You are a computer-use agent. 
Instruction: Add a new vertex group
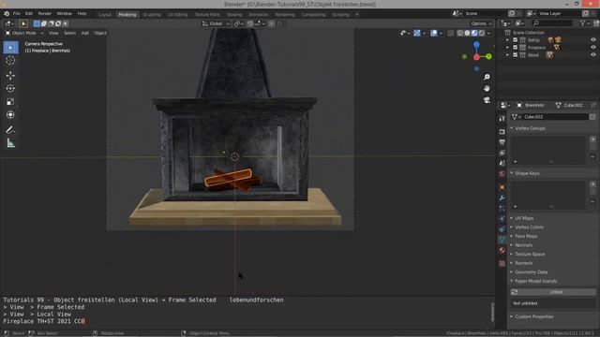[x=592, y=139]
